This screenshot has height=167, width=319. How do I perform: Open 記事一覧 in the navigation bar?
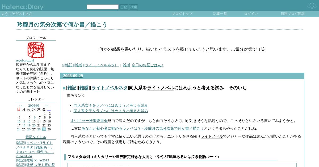(220, 14)
